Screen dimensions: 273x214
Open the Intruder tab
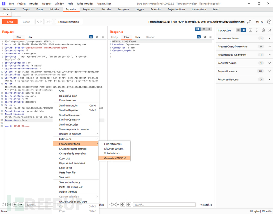pos(54,9)
